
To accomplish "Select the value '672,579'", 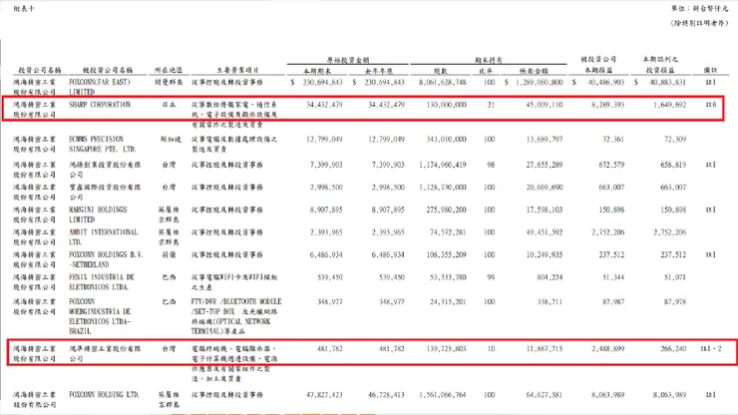I will (x=611, y=165).
